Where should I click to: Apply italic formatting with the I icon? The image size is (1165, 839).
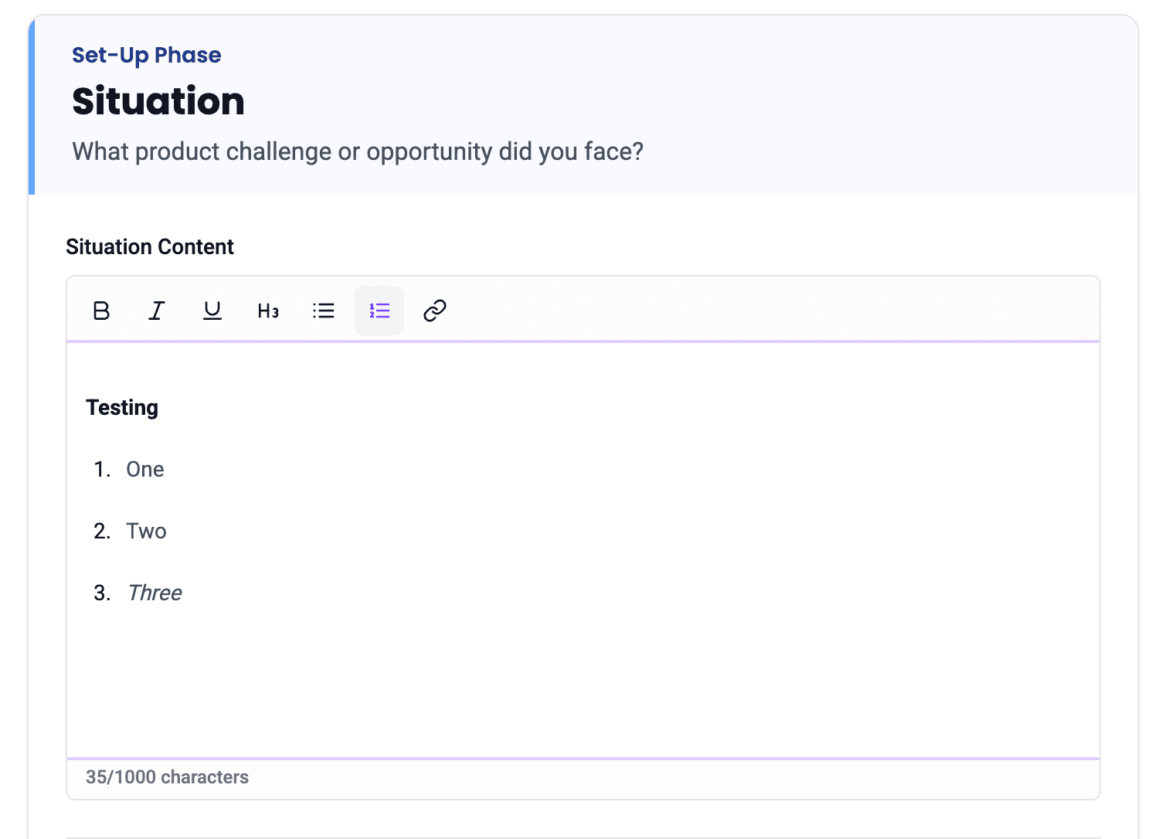[x=157, y=311]
